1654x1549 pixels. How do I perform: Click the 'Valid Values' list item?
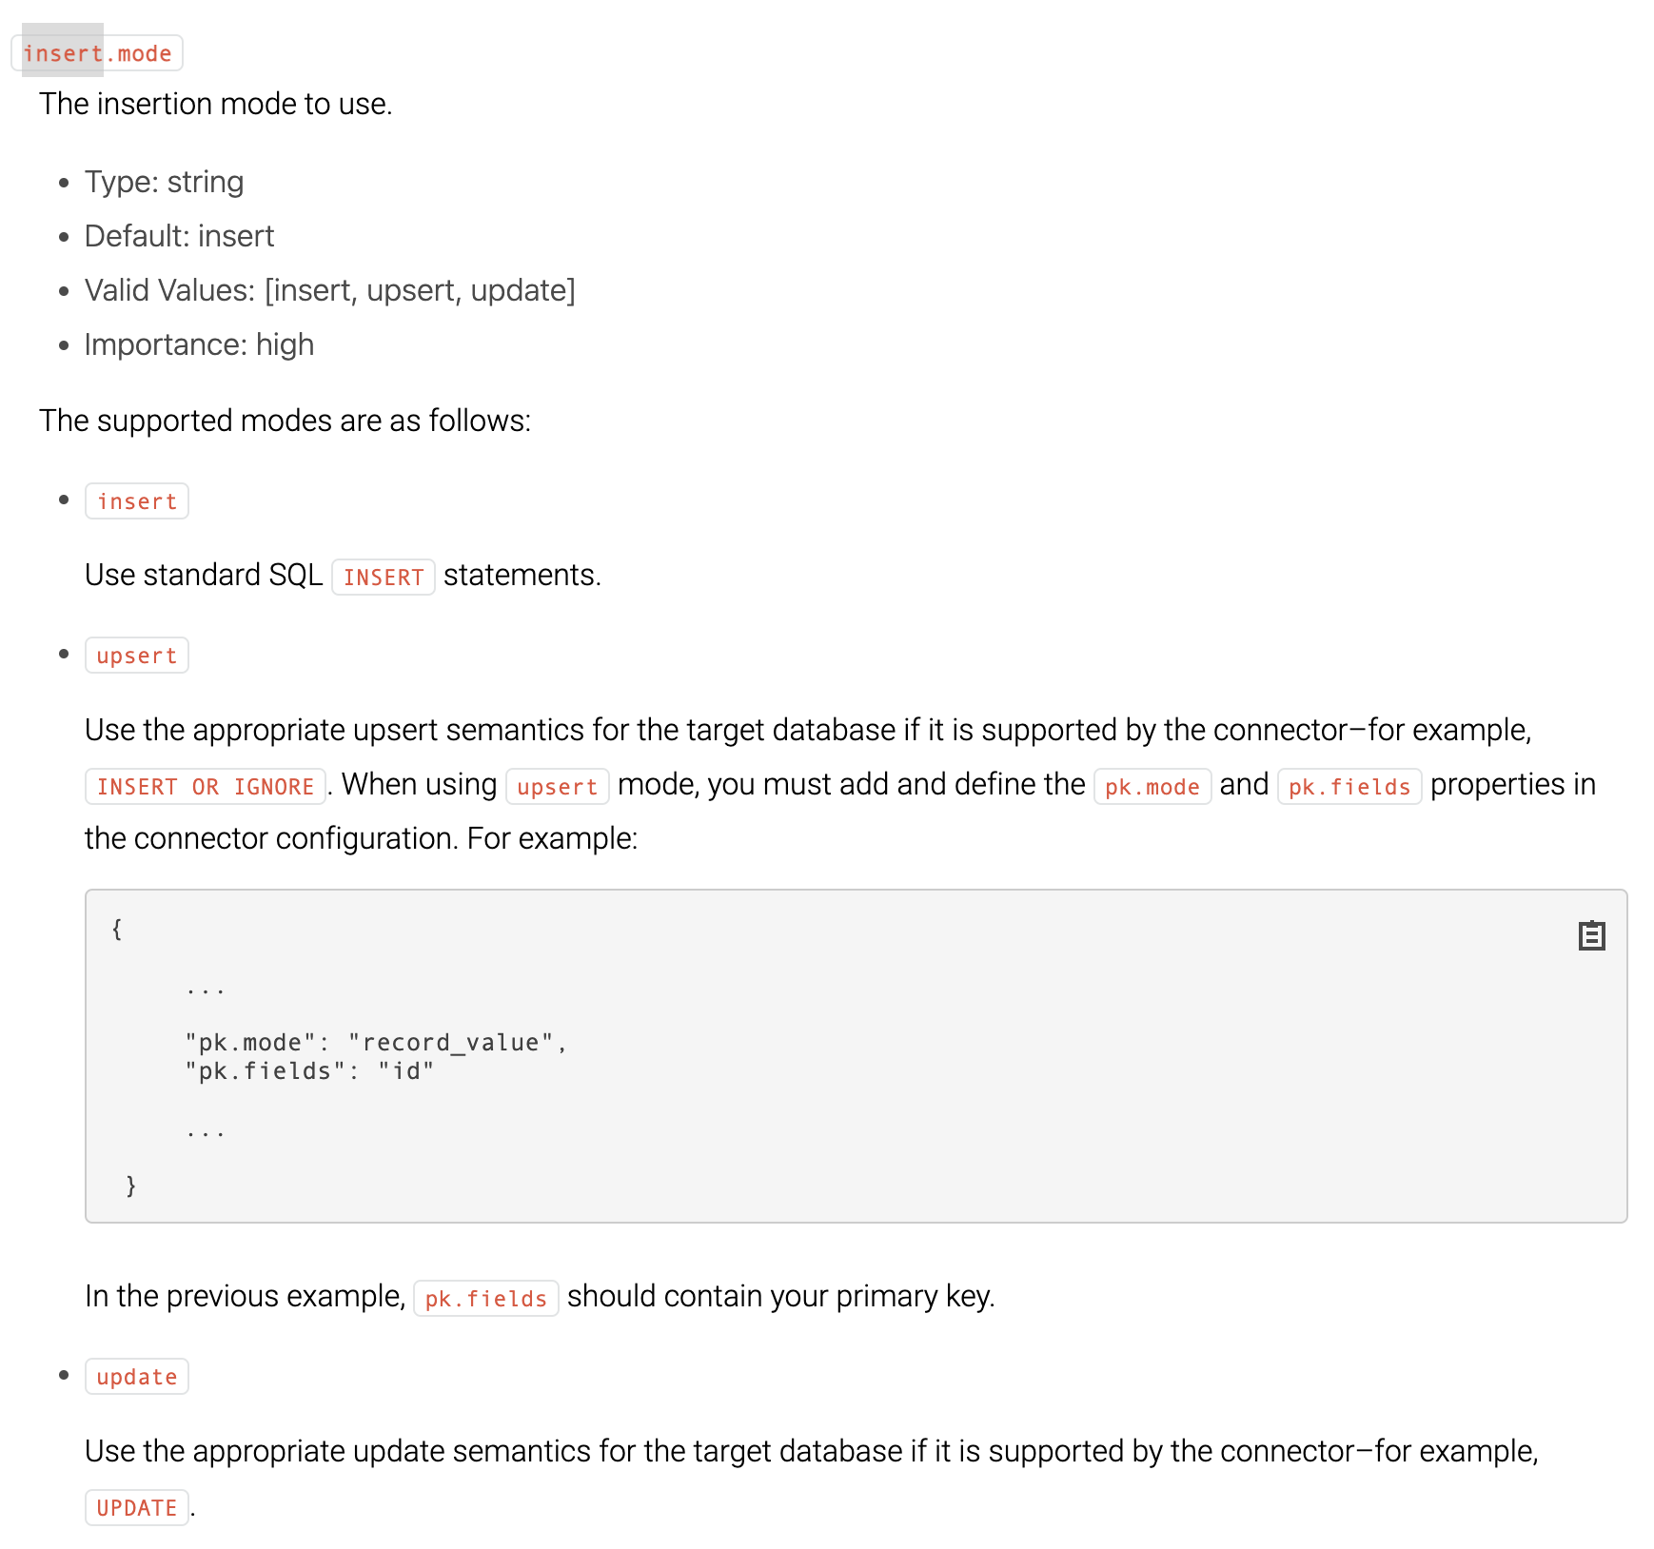[x=330, y=290]
